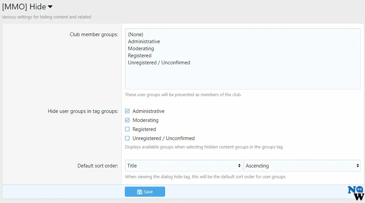Click the Club member groups label
The height and width of the screenshot is (203, 365).
[94, 35]
